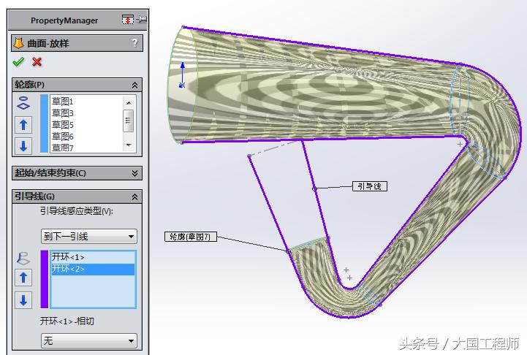527x355 pixels.
Task: Select 草图6 in the profiles list
Action: click(63, 137)
